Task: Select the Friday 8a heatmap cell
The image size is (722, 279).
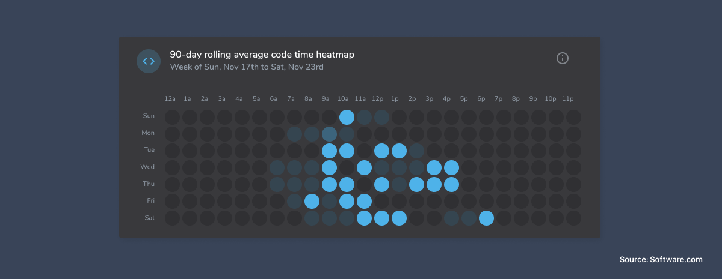Action: click(312, 201)
